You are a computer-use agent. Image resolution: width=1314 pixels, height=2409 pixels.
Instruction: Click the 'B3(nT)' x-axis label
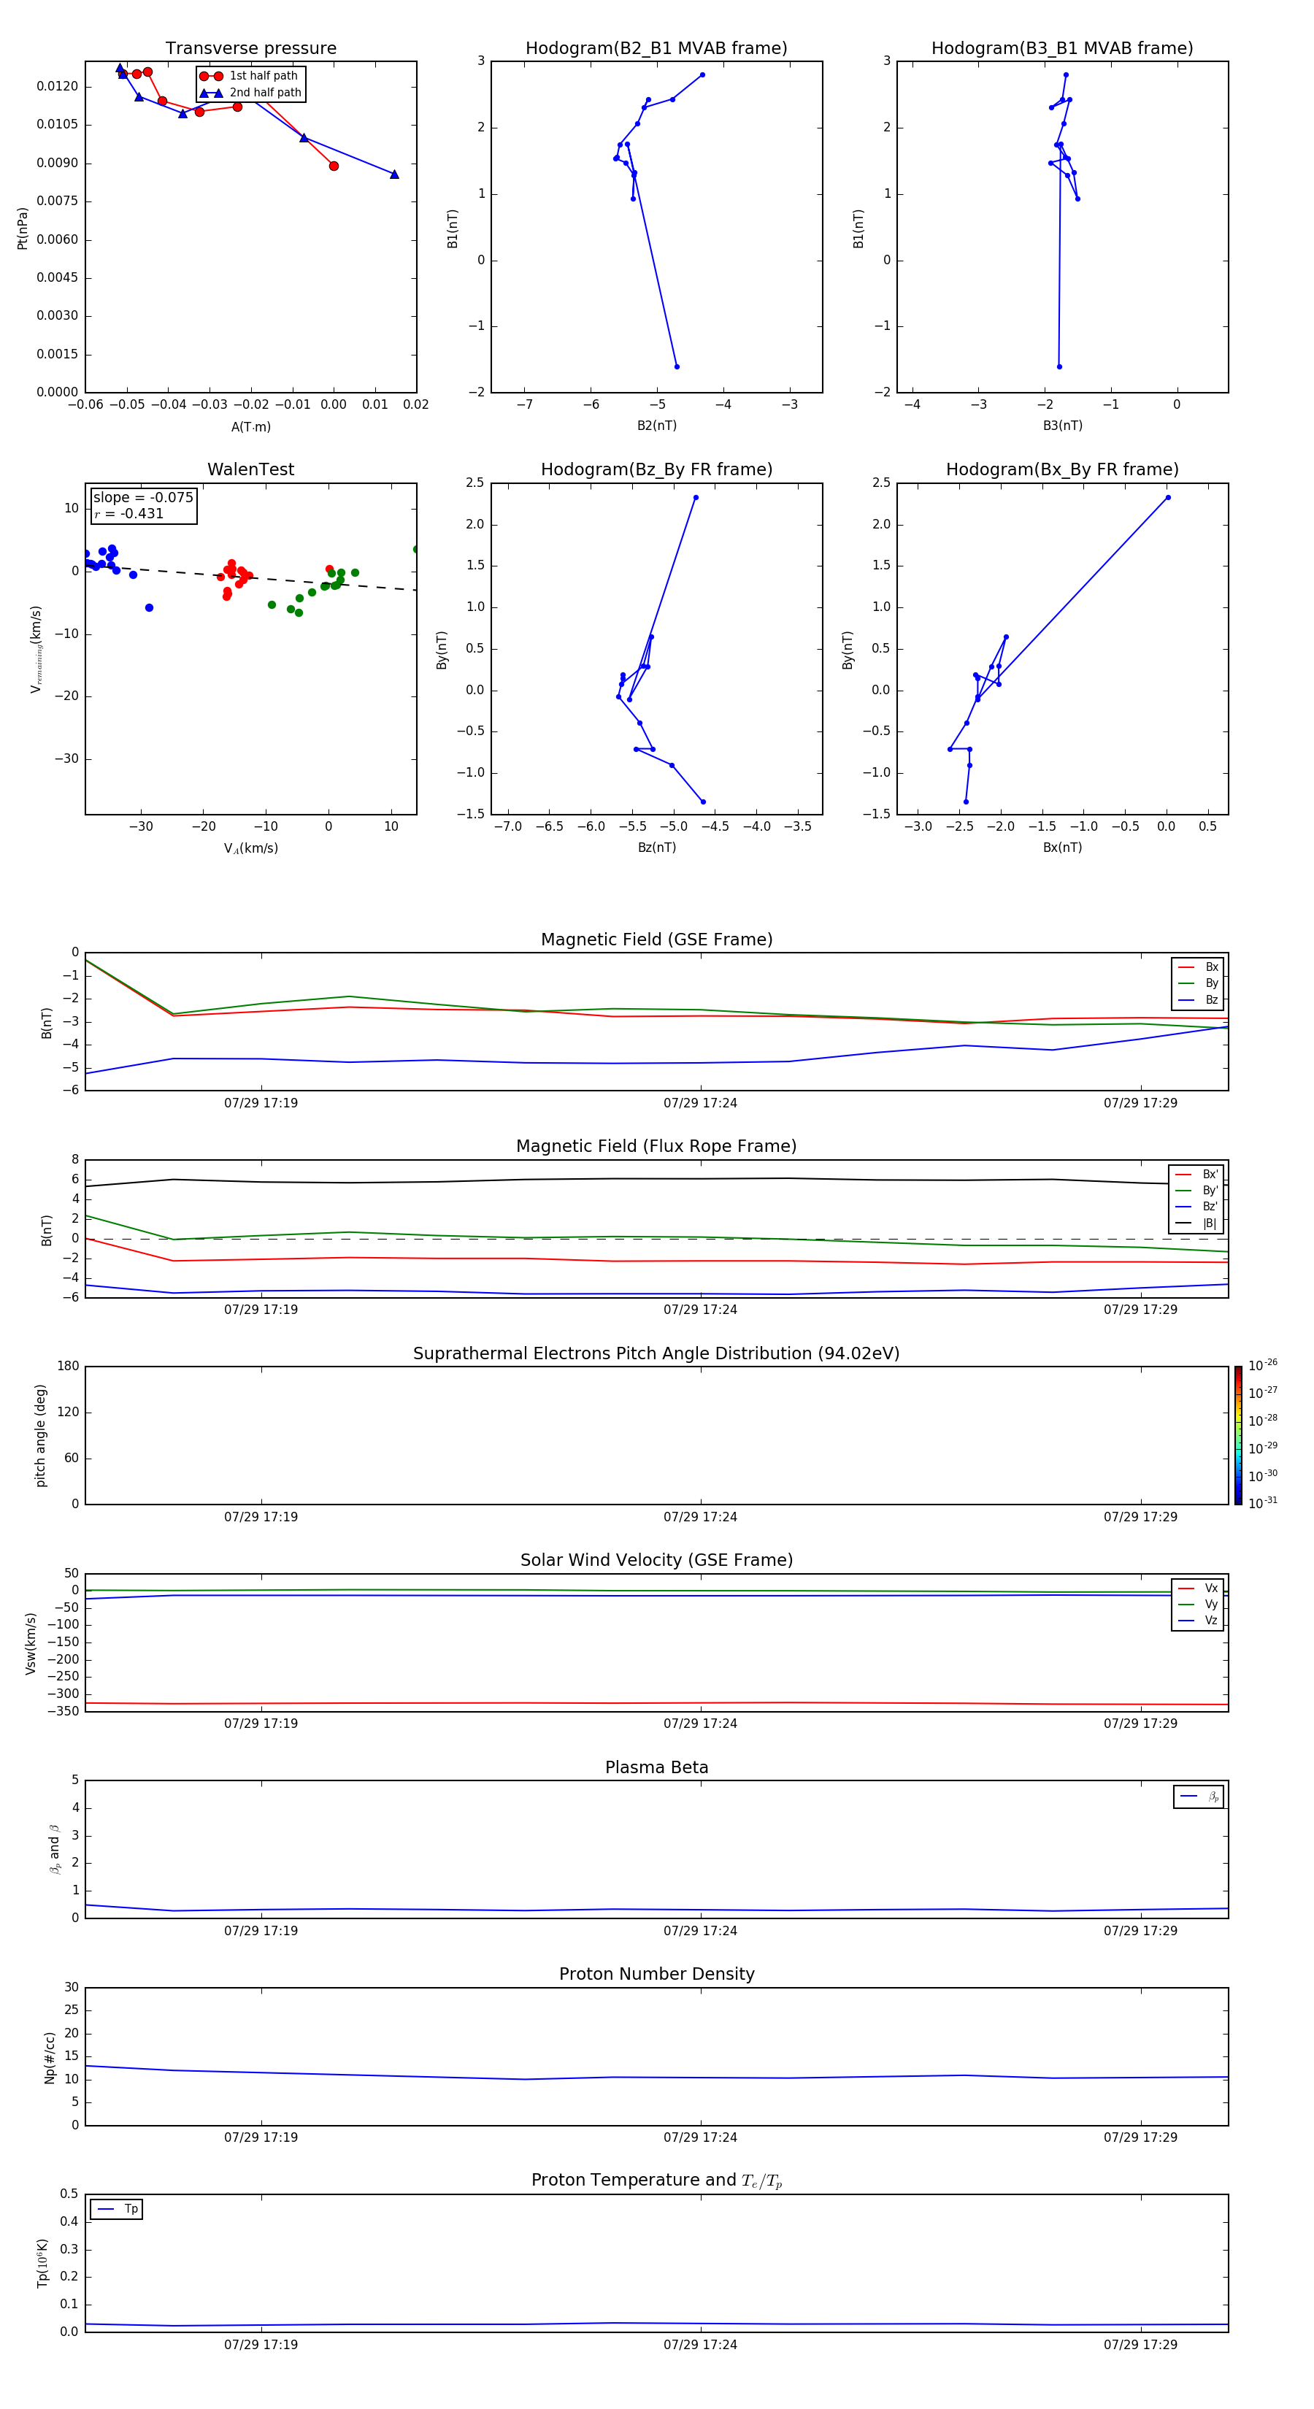coord(1062,426)
